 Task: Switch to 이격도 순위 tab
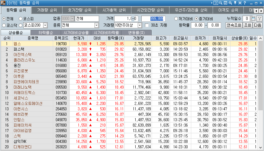[x=228, y=10]
